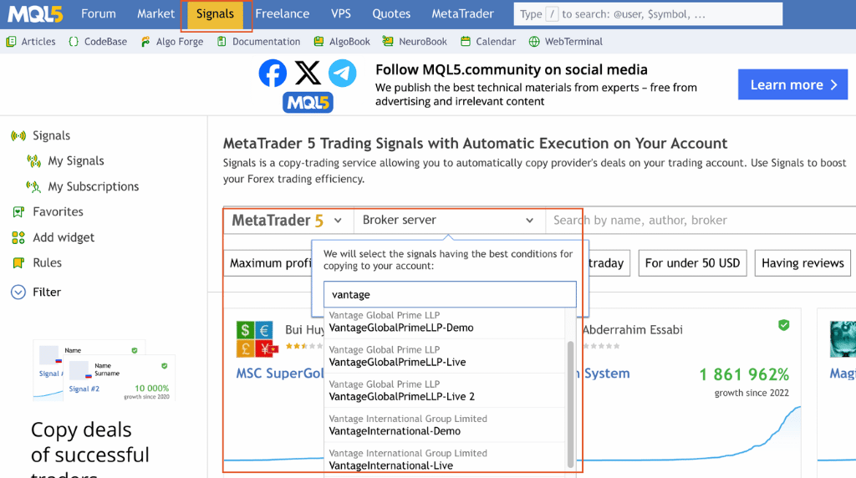The image size is (856, 478).
Task: Open the MetaTrader 5 platform dropdown
Action: click(x=288, y=221)
